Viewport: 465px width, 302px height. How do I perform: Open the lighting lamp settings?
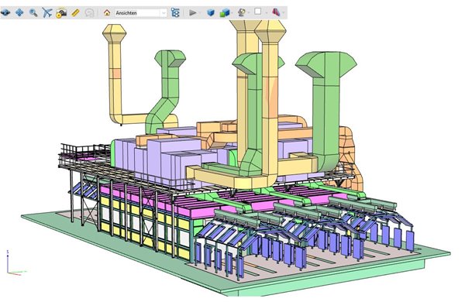tap(242, 12)
